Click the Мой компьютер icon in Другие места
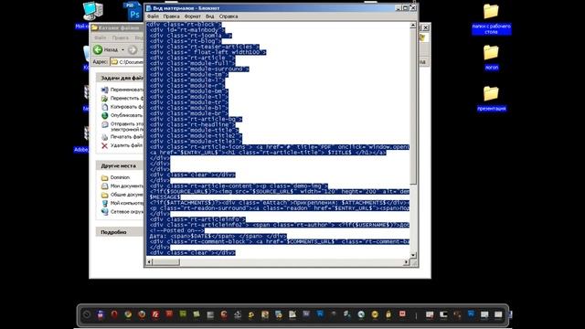585x329 pixels. [104, 203]
